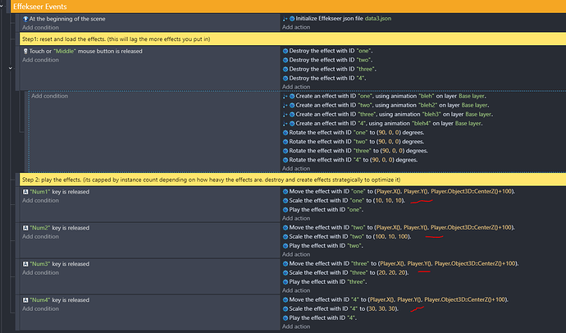Add action below Play the effect "4"
The height and width of the screenshot is (333, 566).
click(296, 326)
